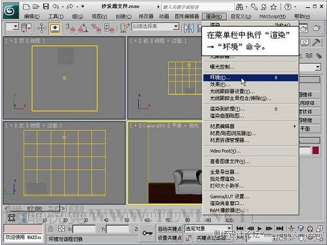Click the binoculars search icon

click(x=239, y=7)
